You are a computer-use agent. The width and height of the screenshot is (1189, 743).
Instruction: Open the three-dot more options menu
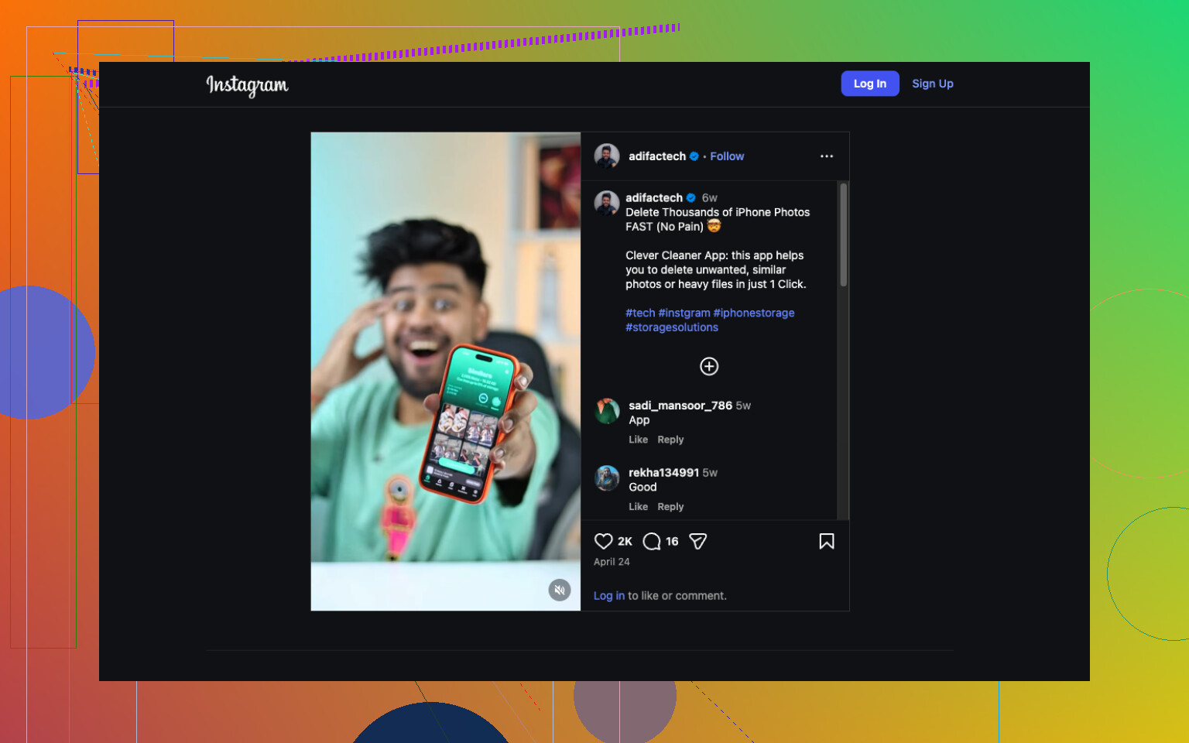pos(827,156)
